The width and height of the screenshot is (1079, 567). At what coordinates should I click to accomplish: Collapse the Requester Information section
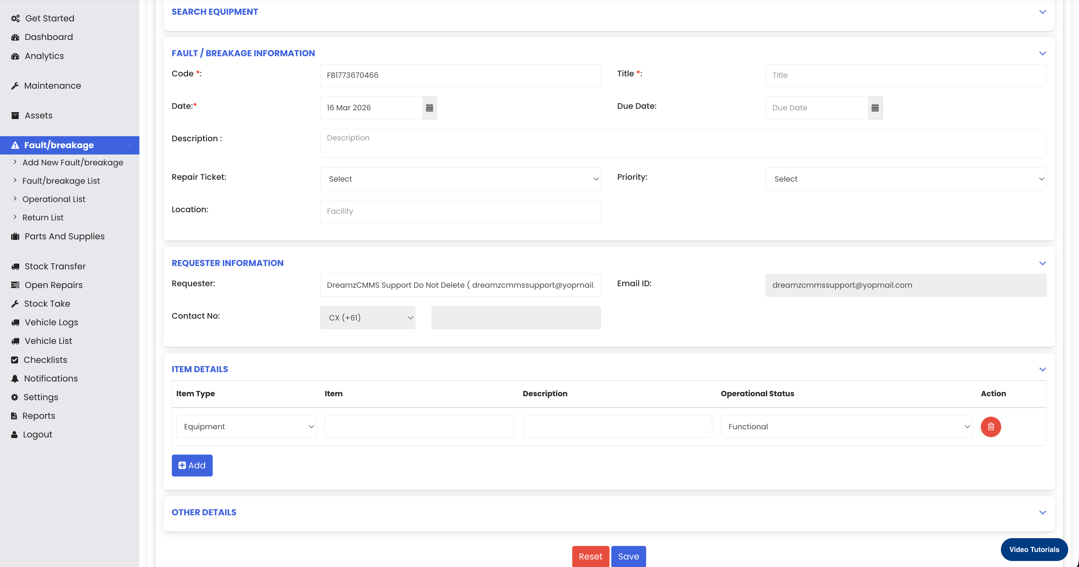click(x=1042, y=263)
